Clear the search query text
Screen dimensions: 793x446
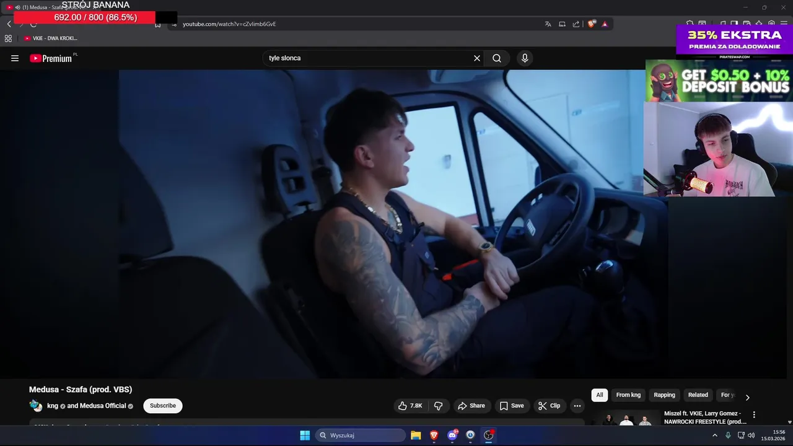[x=477, y=58]
